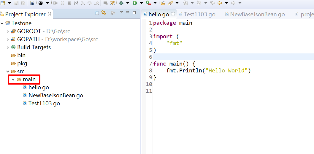Image resolution: width=314 pixels, height=154 pixels.
Task: Click the Save icon
Action: click(x=16, y=3)
